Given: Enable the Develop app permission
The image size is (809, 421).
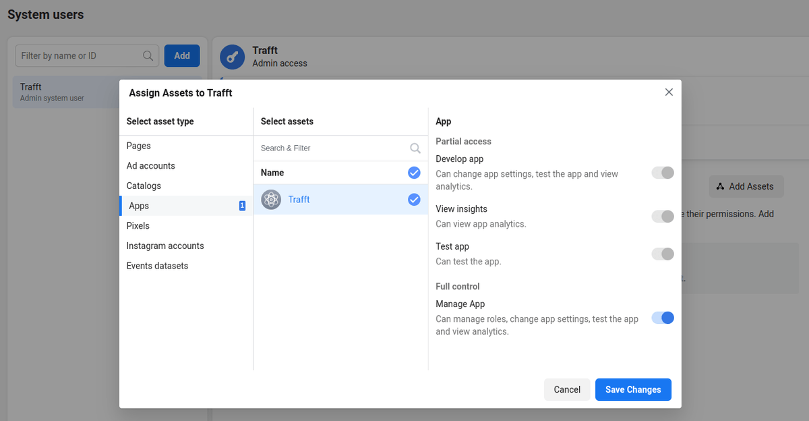Looking at the screenshot, I should coord(662,173).
